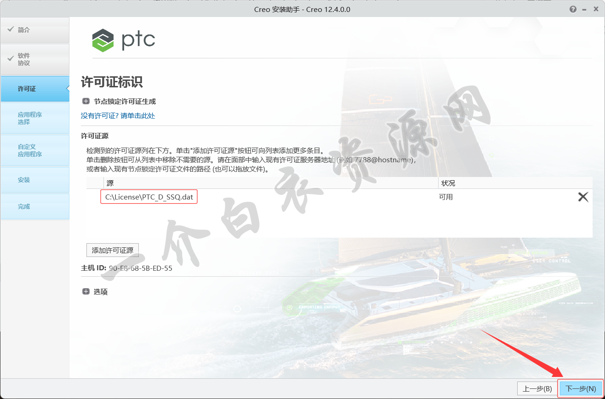605x399 pixels.
Task: Select the 软件协议 step in sidebar
Action: click(x=35, y=59)
